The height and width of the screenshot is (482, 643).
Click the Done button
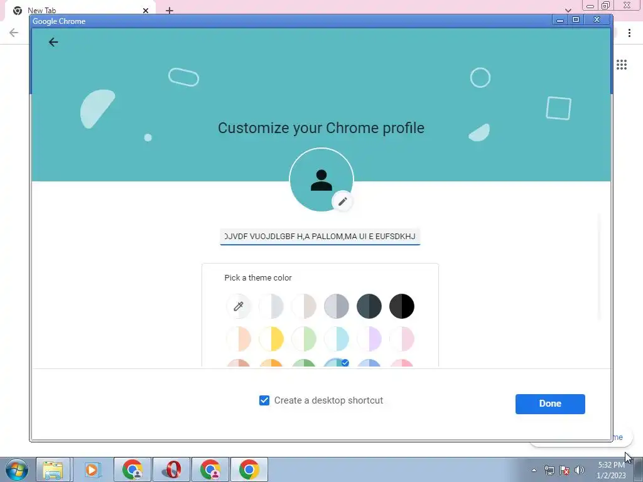coord(550,404)
